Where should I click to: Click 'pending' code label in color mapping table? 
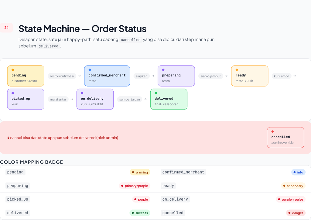(x=15, y=172)
